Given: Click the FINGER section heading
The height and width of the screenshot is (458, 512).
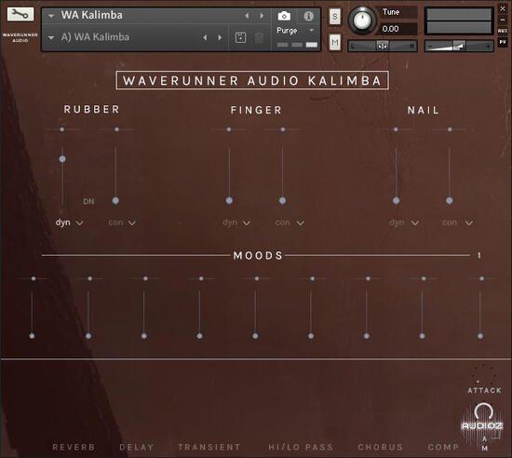Looking at the screenshot, I should tap(256, 111).
